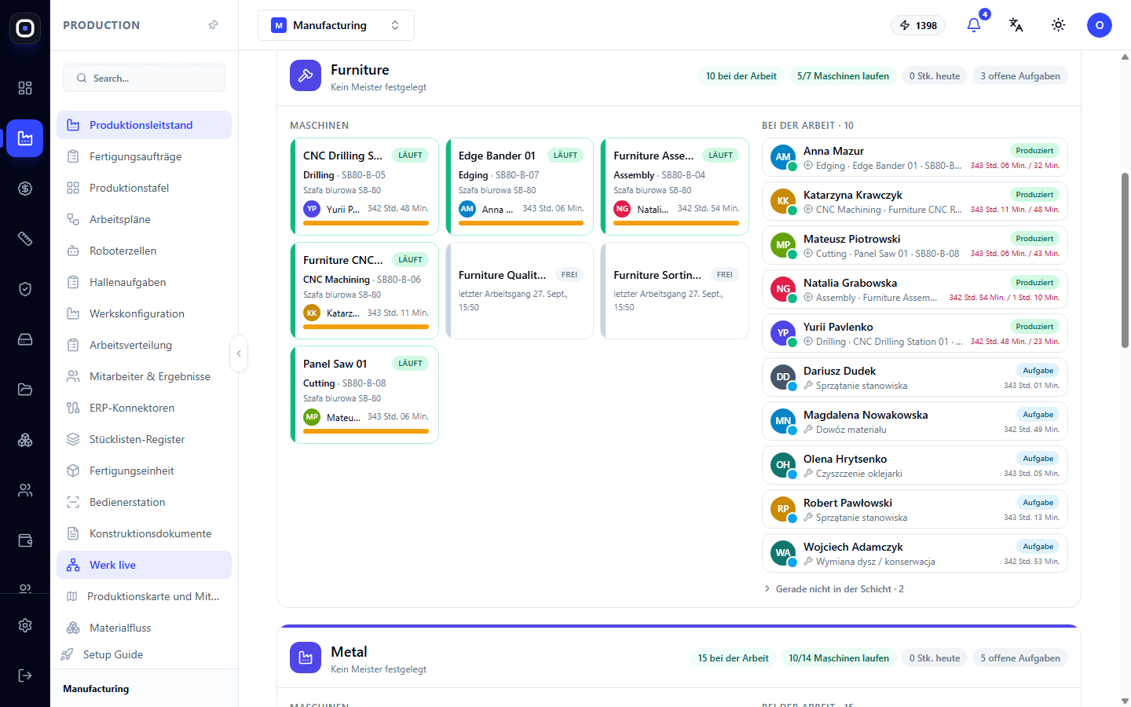The height and width of the screenshot is (707, 1131).
Task: Toggle the light/dark theme sun icon
Action: click(x=1059, y=25)
